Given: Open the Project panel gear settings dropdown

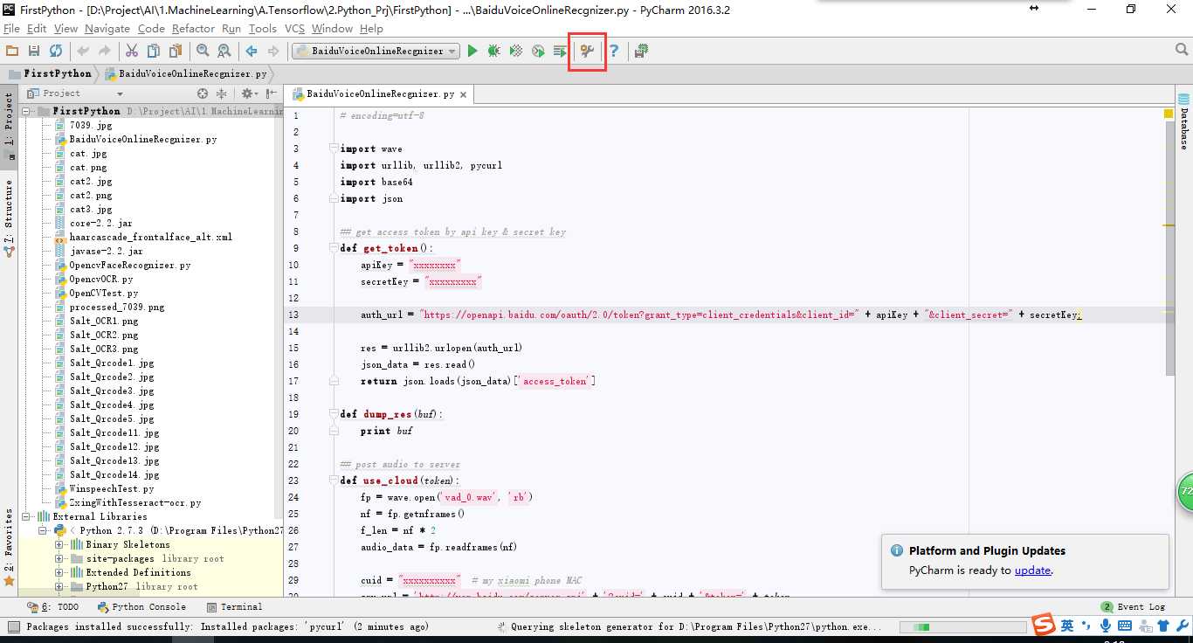Looking at the screenshot, I should pyautogui.click(x=249, y=93).
